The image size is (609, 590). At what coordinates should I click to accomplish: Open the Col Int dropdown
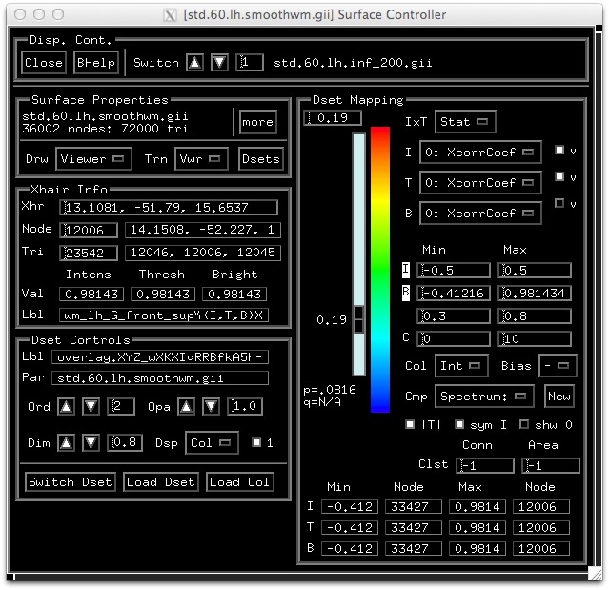click(461, 365)
